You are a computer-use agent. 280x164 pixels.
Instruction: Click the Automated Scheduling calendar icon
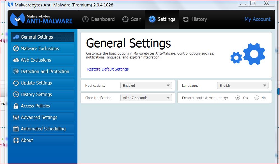[x=16, y=129]
